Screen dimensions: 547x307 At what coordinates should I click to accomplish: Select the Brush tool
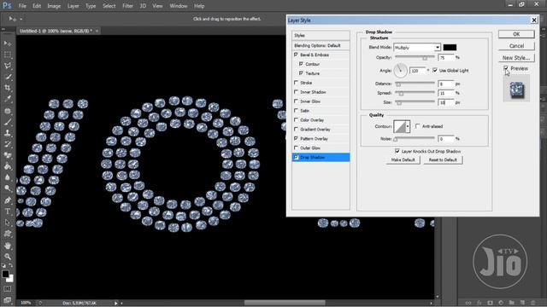pyautogui.click(x=8, y=122)
